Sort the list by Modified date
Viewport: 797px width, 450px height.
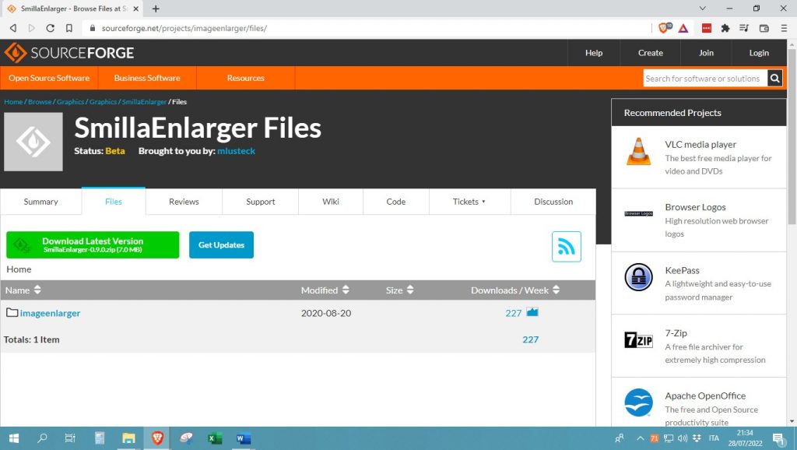(346, 290)
